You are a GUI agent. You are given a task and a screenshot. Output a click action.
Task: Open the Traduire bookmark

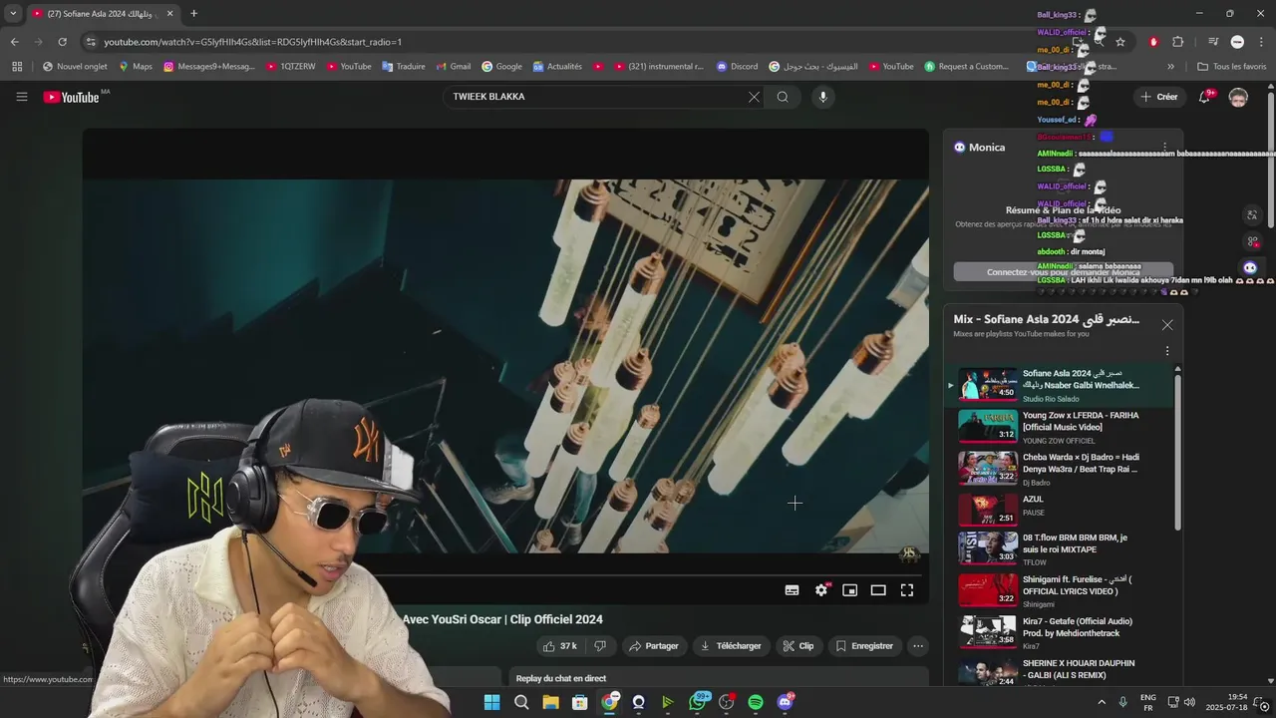pyautogui.click(x=402, y=67)
